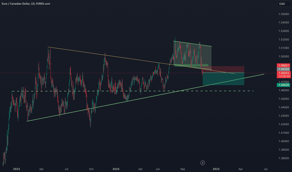Click the 1.45000 price axis label
292x172 pixels.
[284, 99]
